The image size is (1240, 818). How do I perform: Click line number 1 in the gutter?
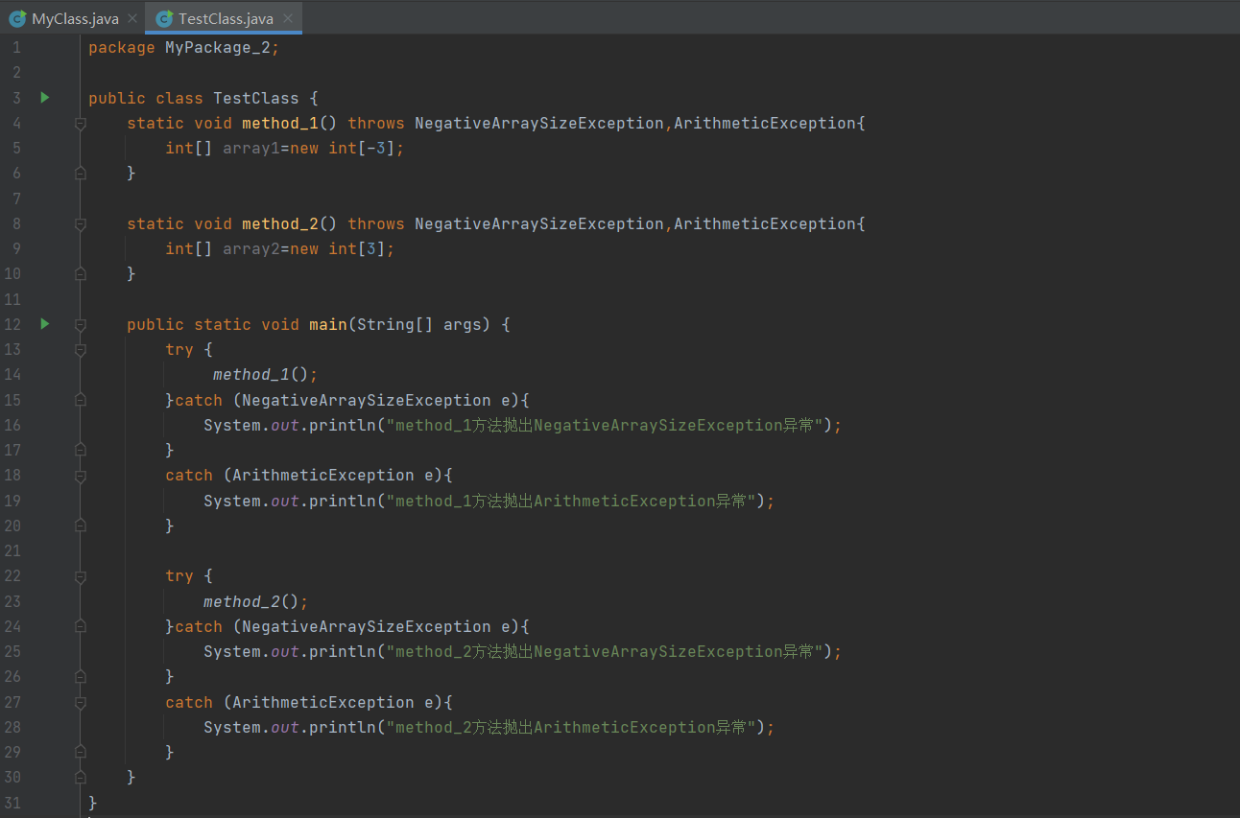point(16,47)
